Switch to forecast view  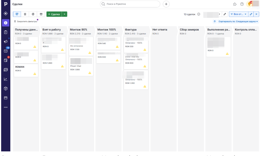[33, 14]
